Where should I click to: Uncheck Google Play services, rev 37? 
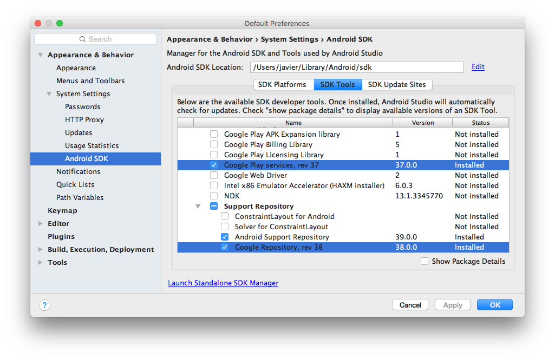pyautogui.click(x=214, y=165)
